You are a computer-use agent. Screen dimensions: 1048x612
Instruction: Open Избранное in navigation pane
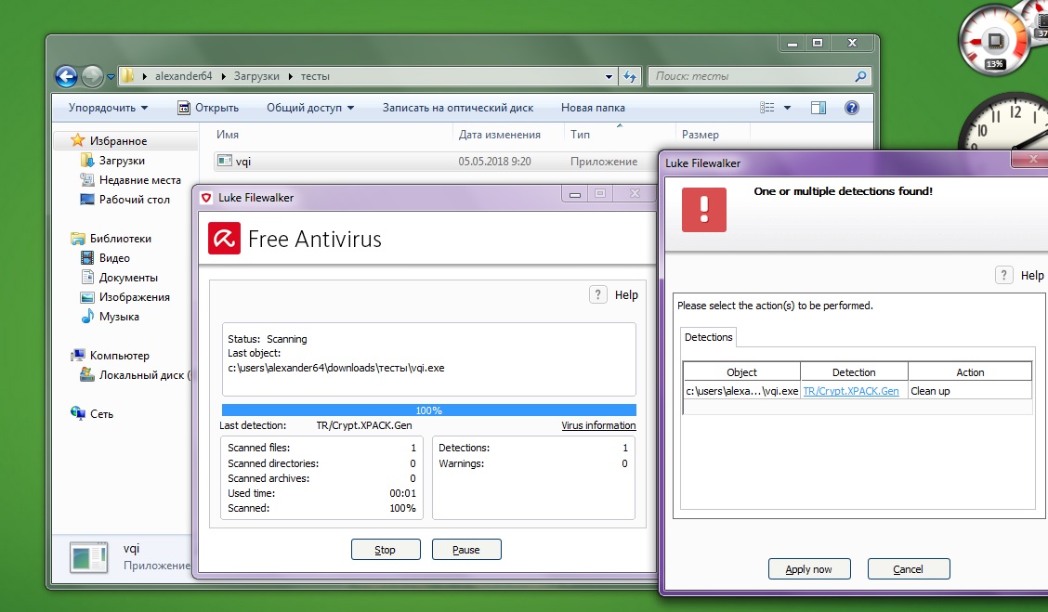coord(118,141)
